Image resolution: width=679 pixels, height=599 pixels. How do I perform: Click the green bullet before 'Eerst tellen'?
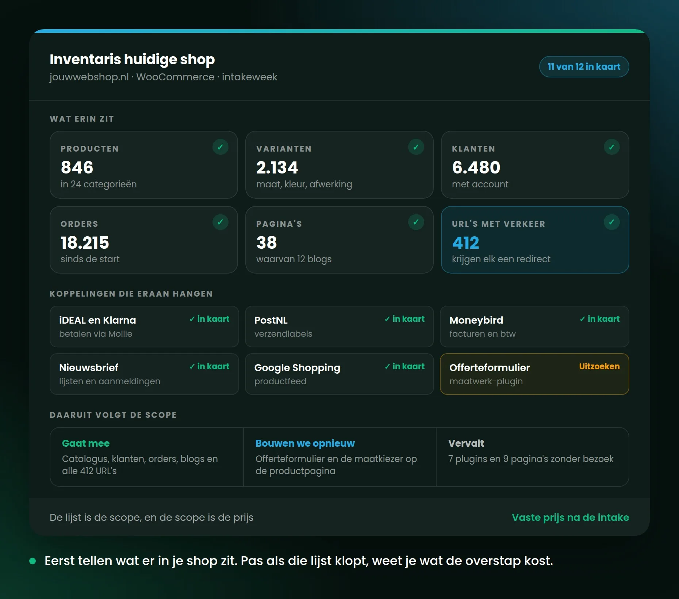32,561
